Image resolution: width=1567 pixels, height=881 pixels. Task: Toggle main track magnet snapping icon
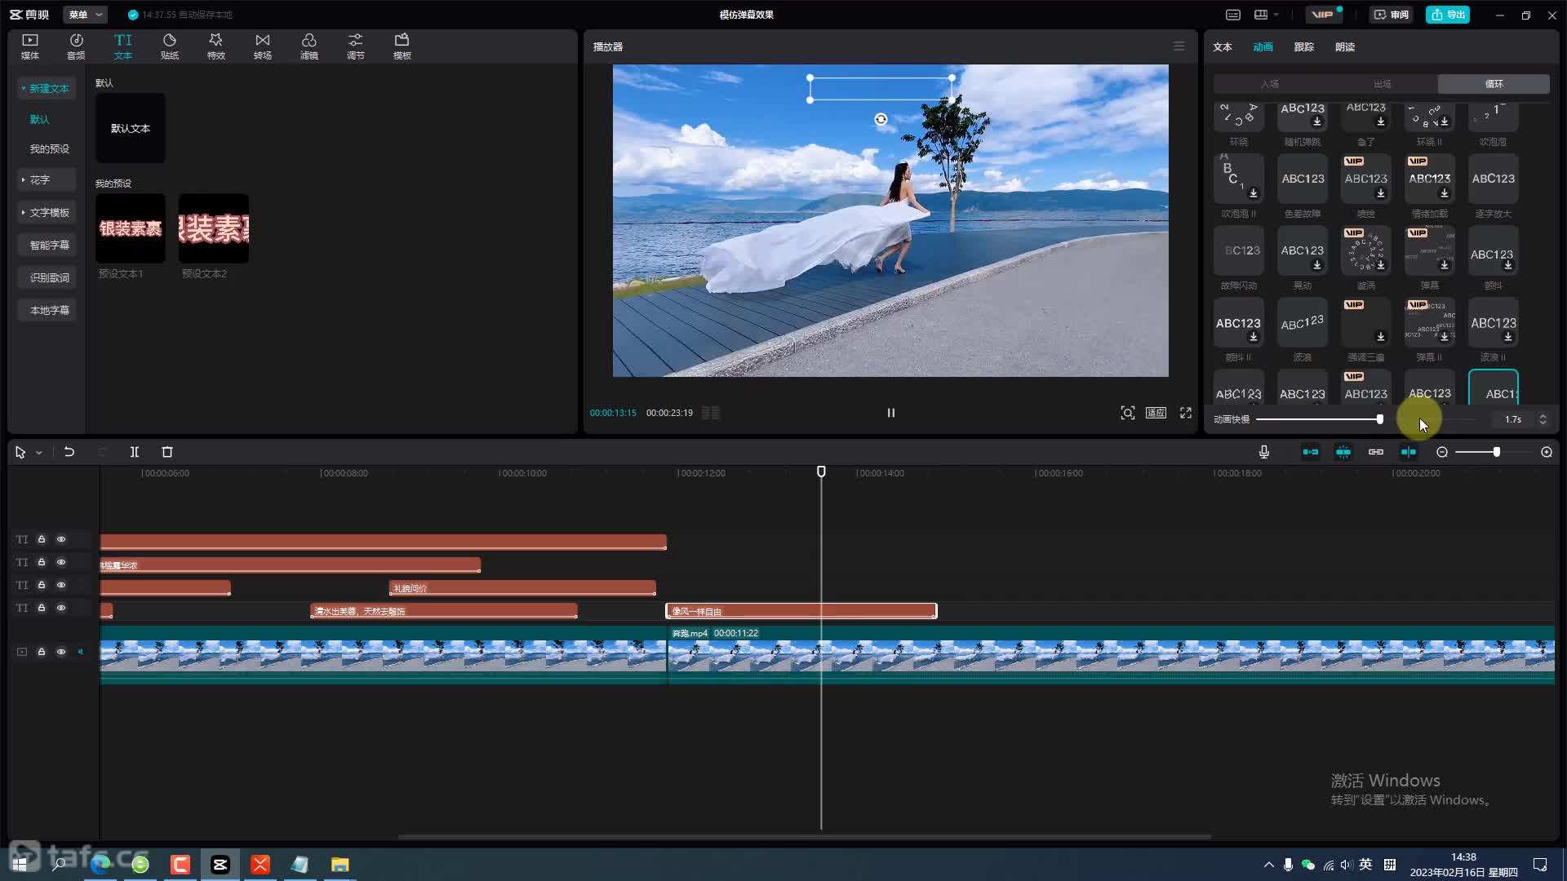click(x=1311, y=452)
